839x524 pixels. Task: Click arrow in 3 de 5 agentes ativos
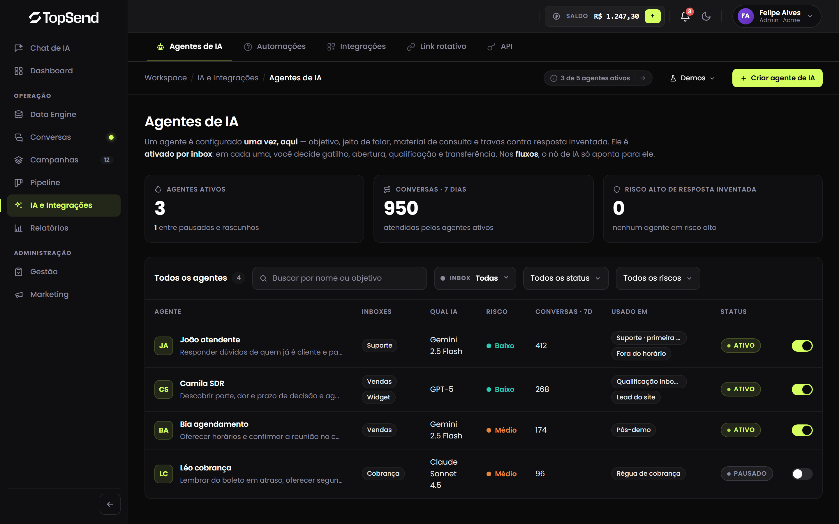(643, 78)
